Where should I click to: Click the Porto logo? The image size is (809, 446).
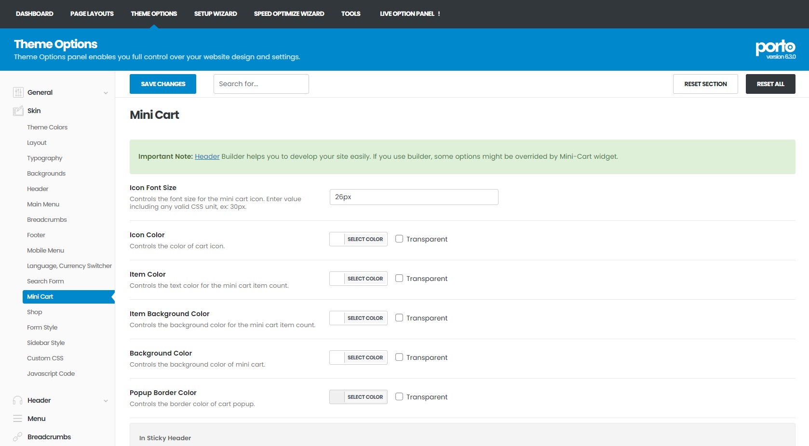(775, 48)
